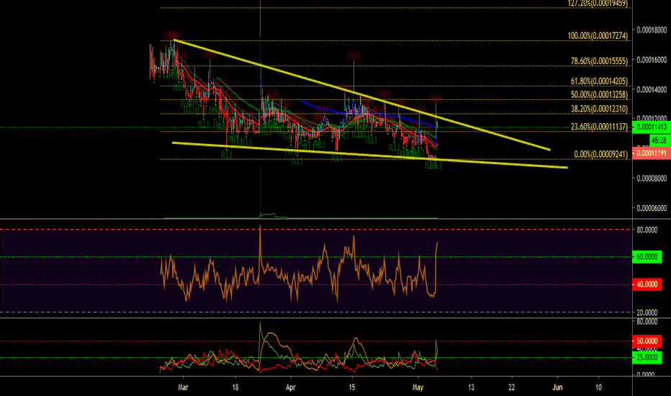This screenshot has height=396, width=671.
Task: Click the 38.20%(0.00012310) retracement label
Action: pos(599,109)
